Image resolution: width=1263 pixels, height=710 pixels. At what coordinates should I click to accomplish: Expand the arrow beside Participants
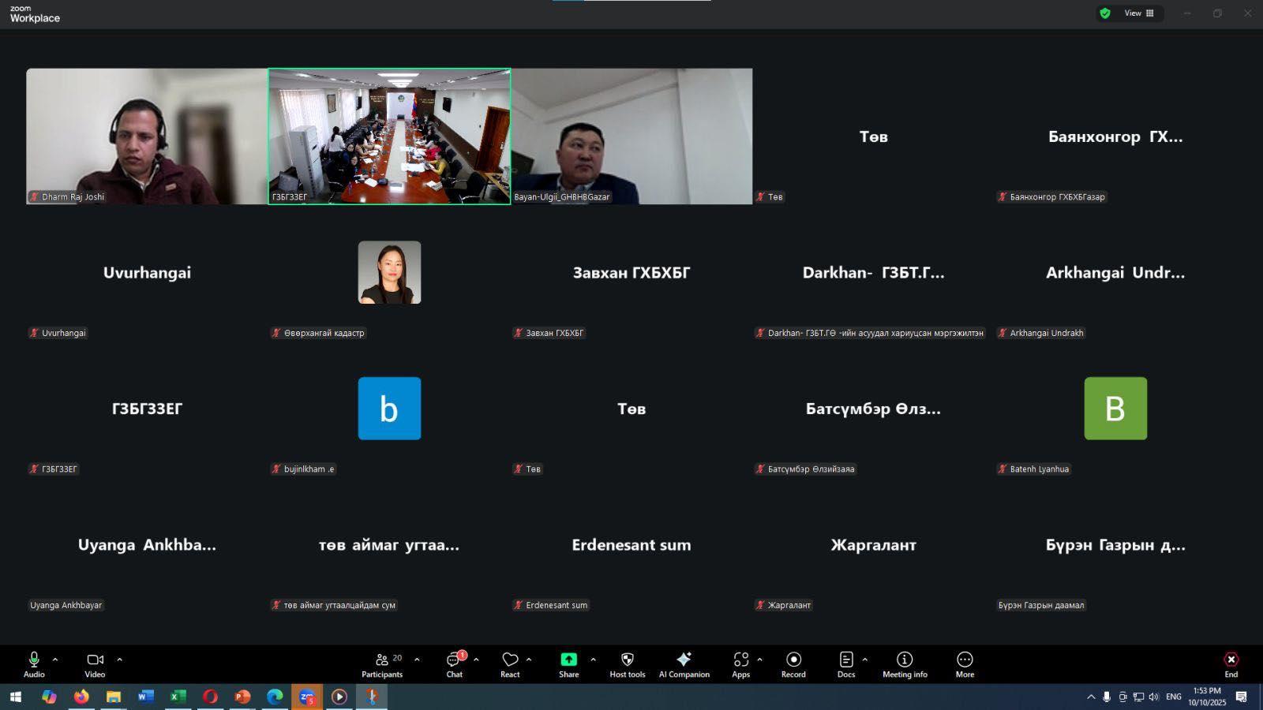point(417,660)
